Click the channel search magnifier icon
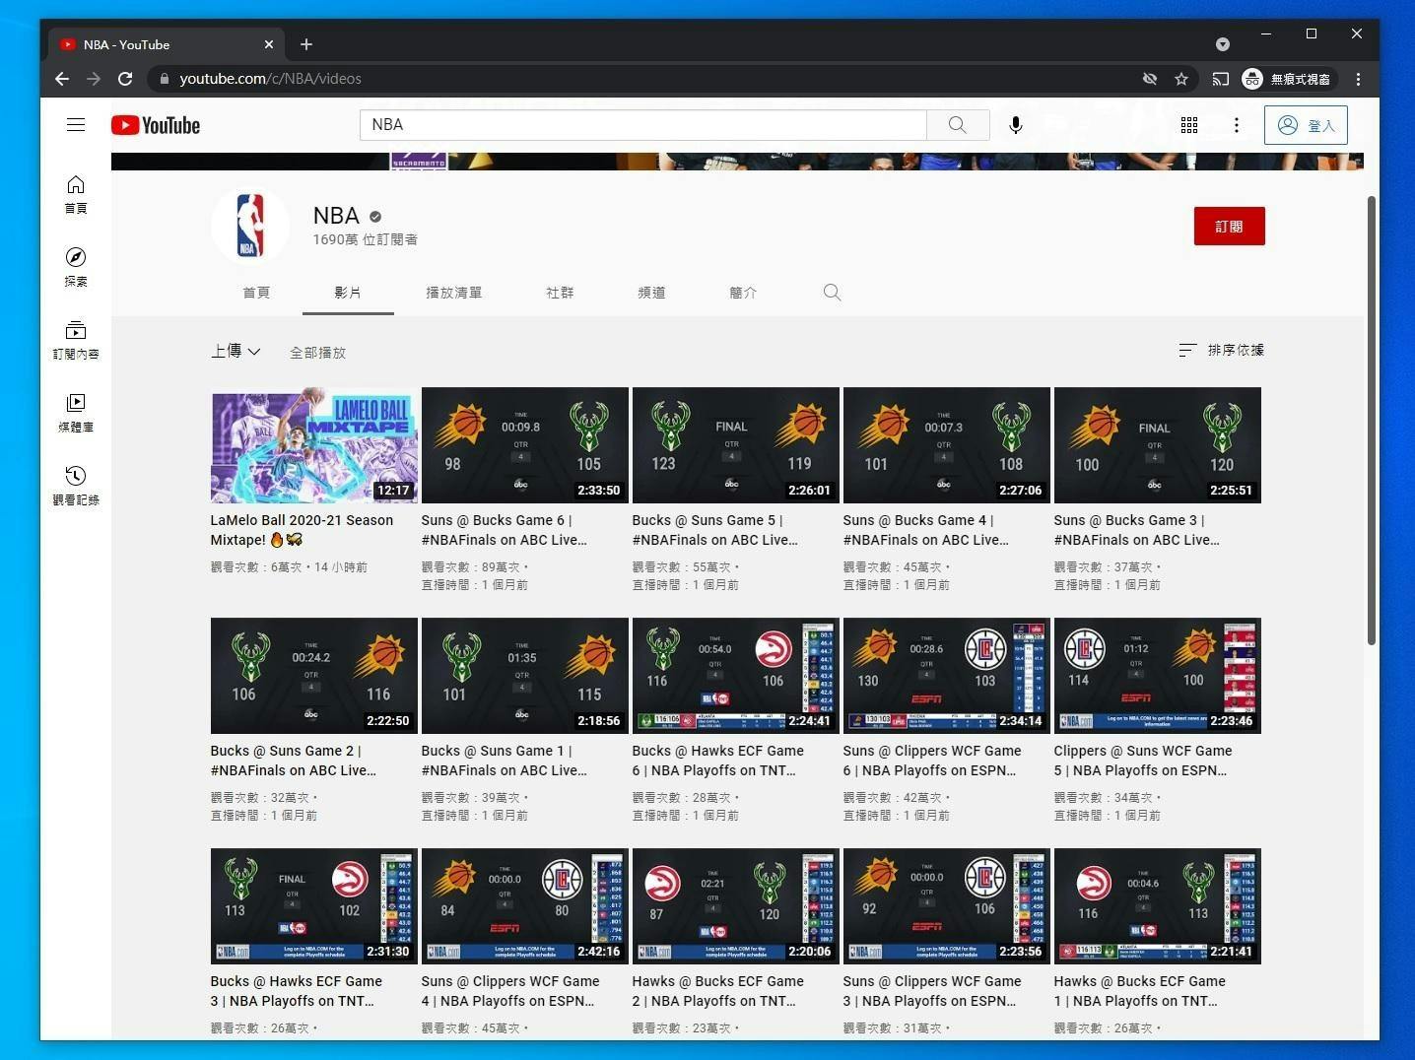This screenshot has height=1060, width=1415. 832,293
